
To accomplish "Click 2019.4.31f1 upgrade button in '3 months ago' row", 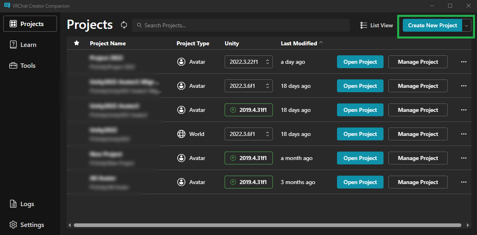I will 249,182.
